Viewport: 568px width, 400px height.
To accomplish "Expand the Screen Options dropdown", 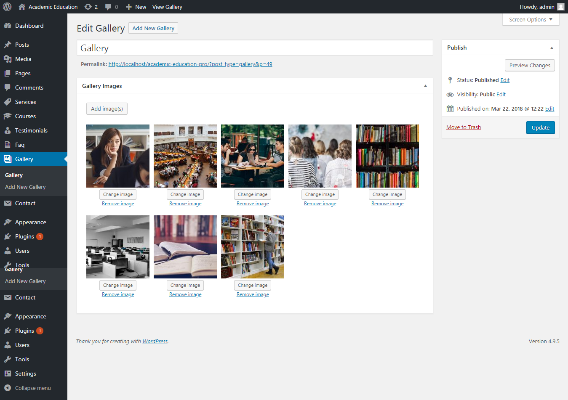I will [531, 19].
